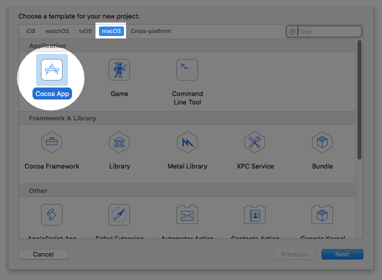Switch to the tvOS tab

[x=85, y=31]
